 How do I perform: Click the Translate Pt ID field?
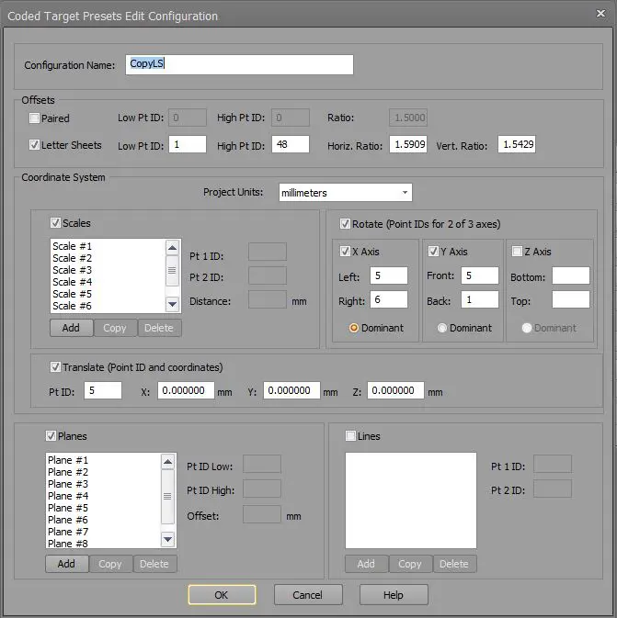point(103,390)
